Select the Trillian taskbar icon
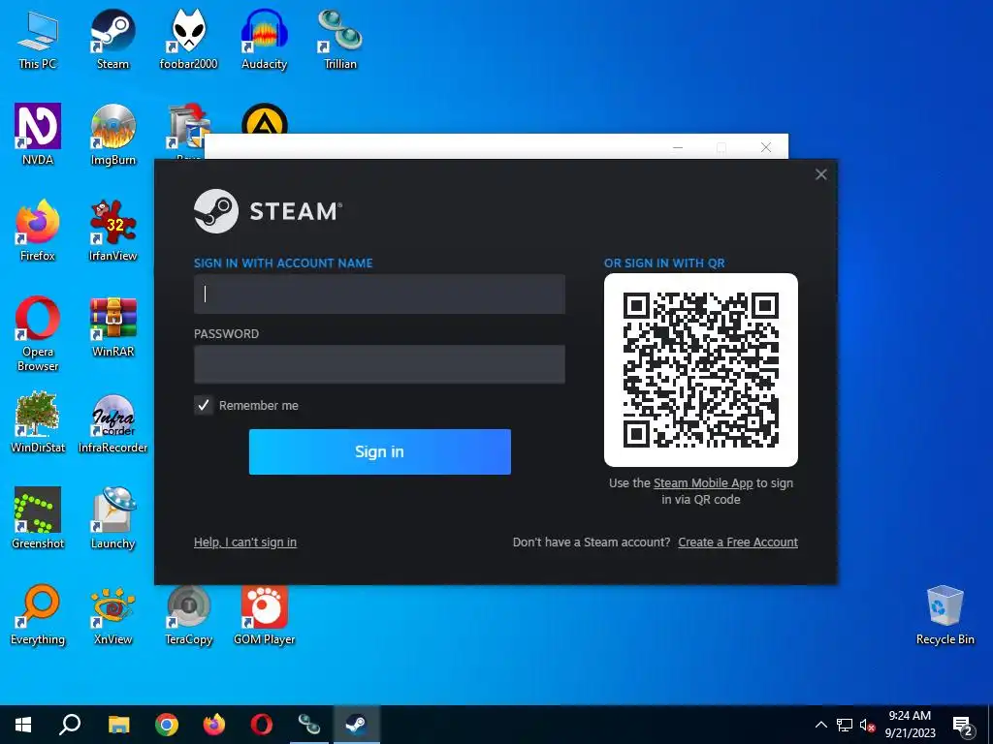Screen dimensions: 993x744 309,725
